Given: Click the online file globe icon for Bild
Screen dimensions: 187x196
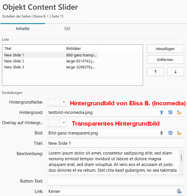Looking at the screenshot, I should (x=170, y=133).
